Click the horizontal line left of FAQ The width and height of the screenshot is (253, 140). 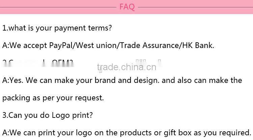click(58, 7)
